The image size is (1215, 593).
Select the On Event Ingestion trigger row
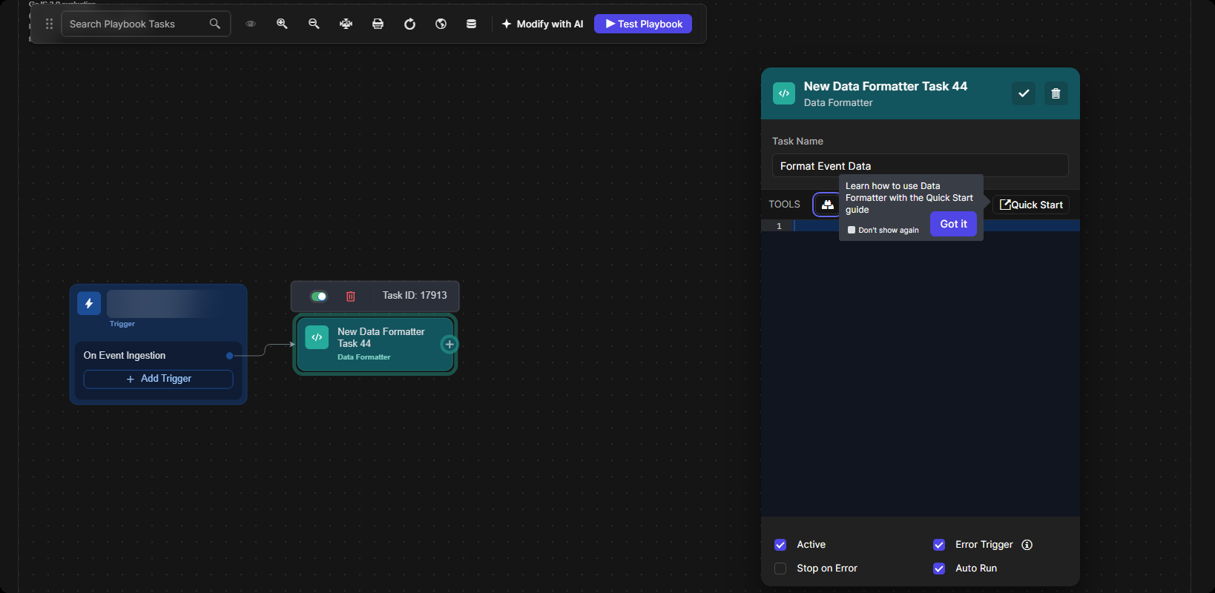[x=158, y=356]
